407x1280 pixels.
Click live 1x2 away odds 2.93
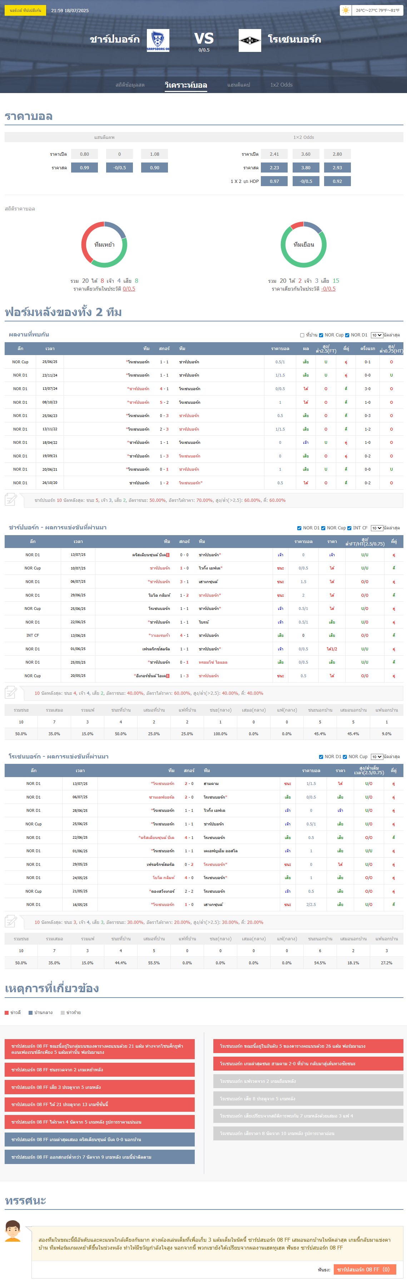pyautogui.click(x=338, y=168)
